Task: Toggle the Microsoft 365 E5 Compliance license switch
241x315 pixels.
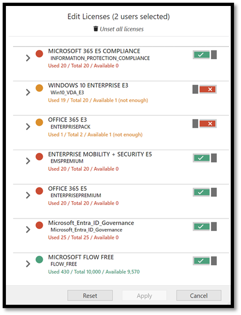Action: point(205,55)
